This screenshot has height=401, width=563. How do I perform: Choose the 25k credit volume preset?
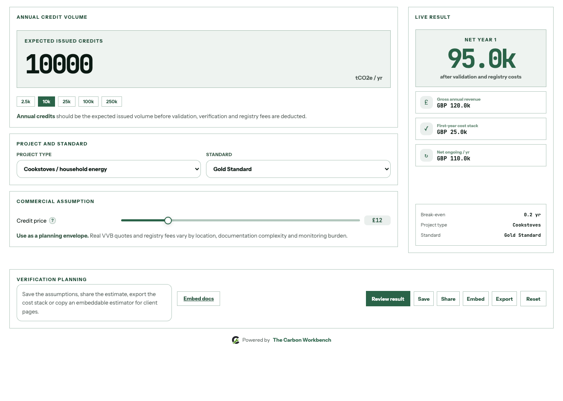[67, 102]
